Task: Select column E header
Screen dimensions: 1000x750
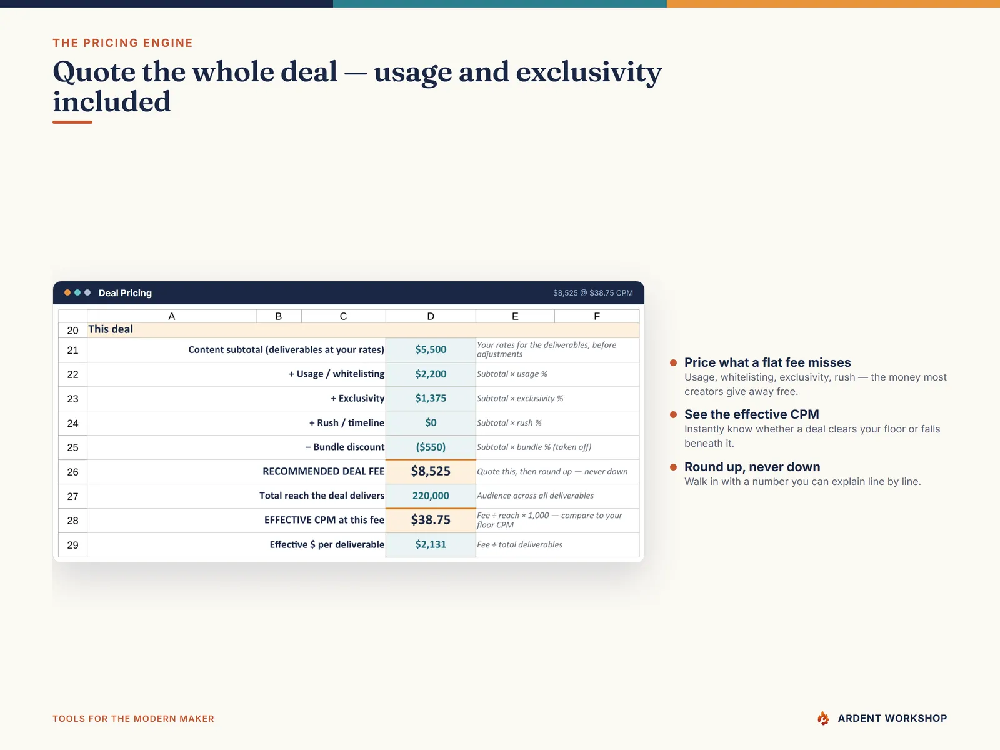Action: click(515, 316)
